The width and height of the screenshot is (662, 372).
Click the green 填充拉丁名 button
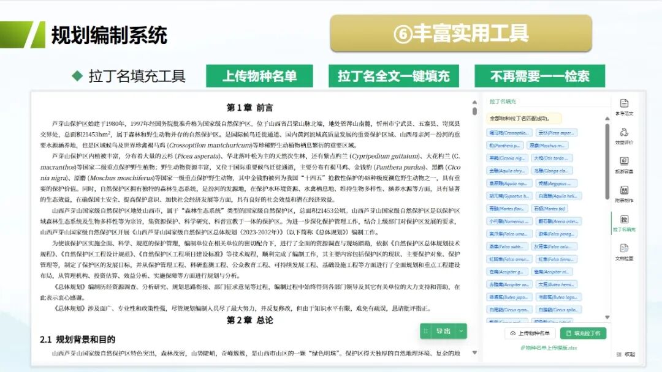pos(583,333)
